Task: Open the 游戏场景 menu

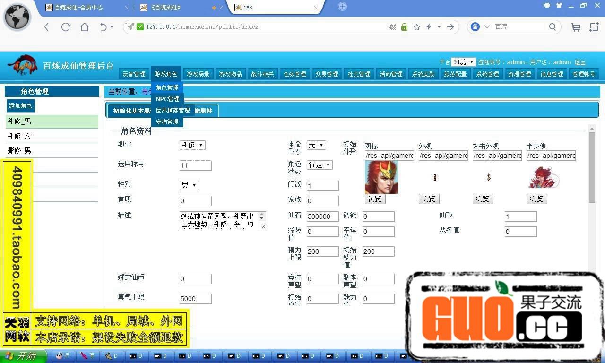Action: coord(198,74)
